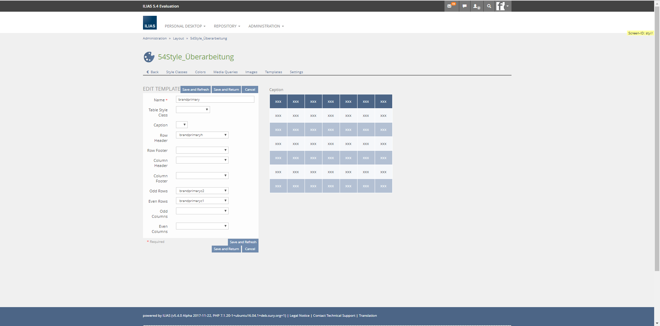660x326 pixels.
Task: Click the Legal Notice footer link
Action: (299, 316)
